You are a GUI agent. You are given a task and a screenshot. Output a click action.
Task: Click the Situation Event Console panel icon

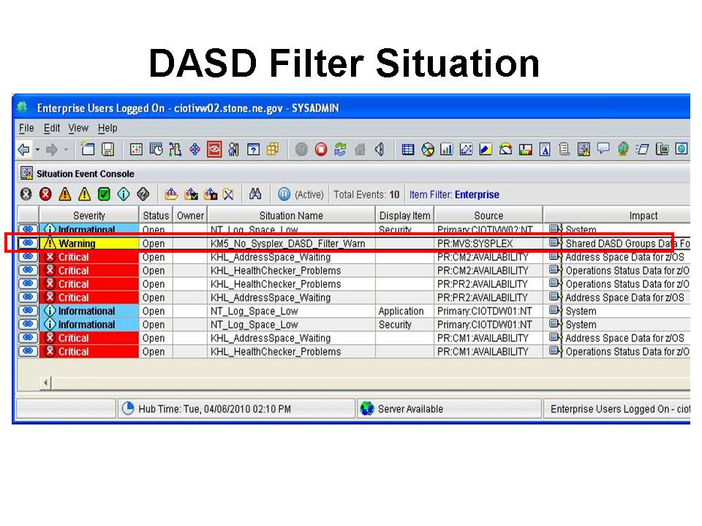[27, 173]
